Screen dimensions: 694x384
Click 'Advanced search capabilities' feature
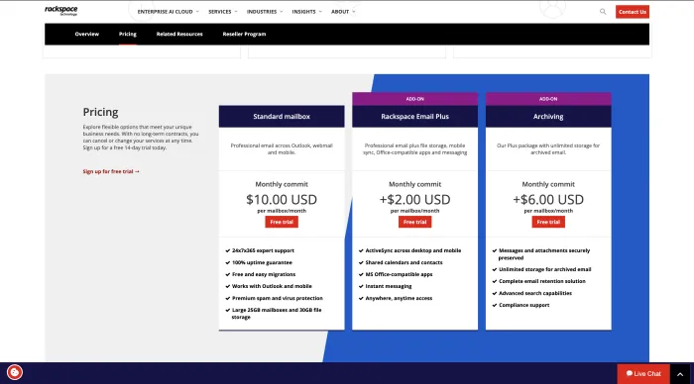(x=535, y=293)
